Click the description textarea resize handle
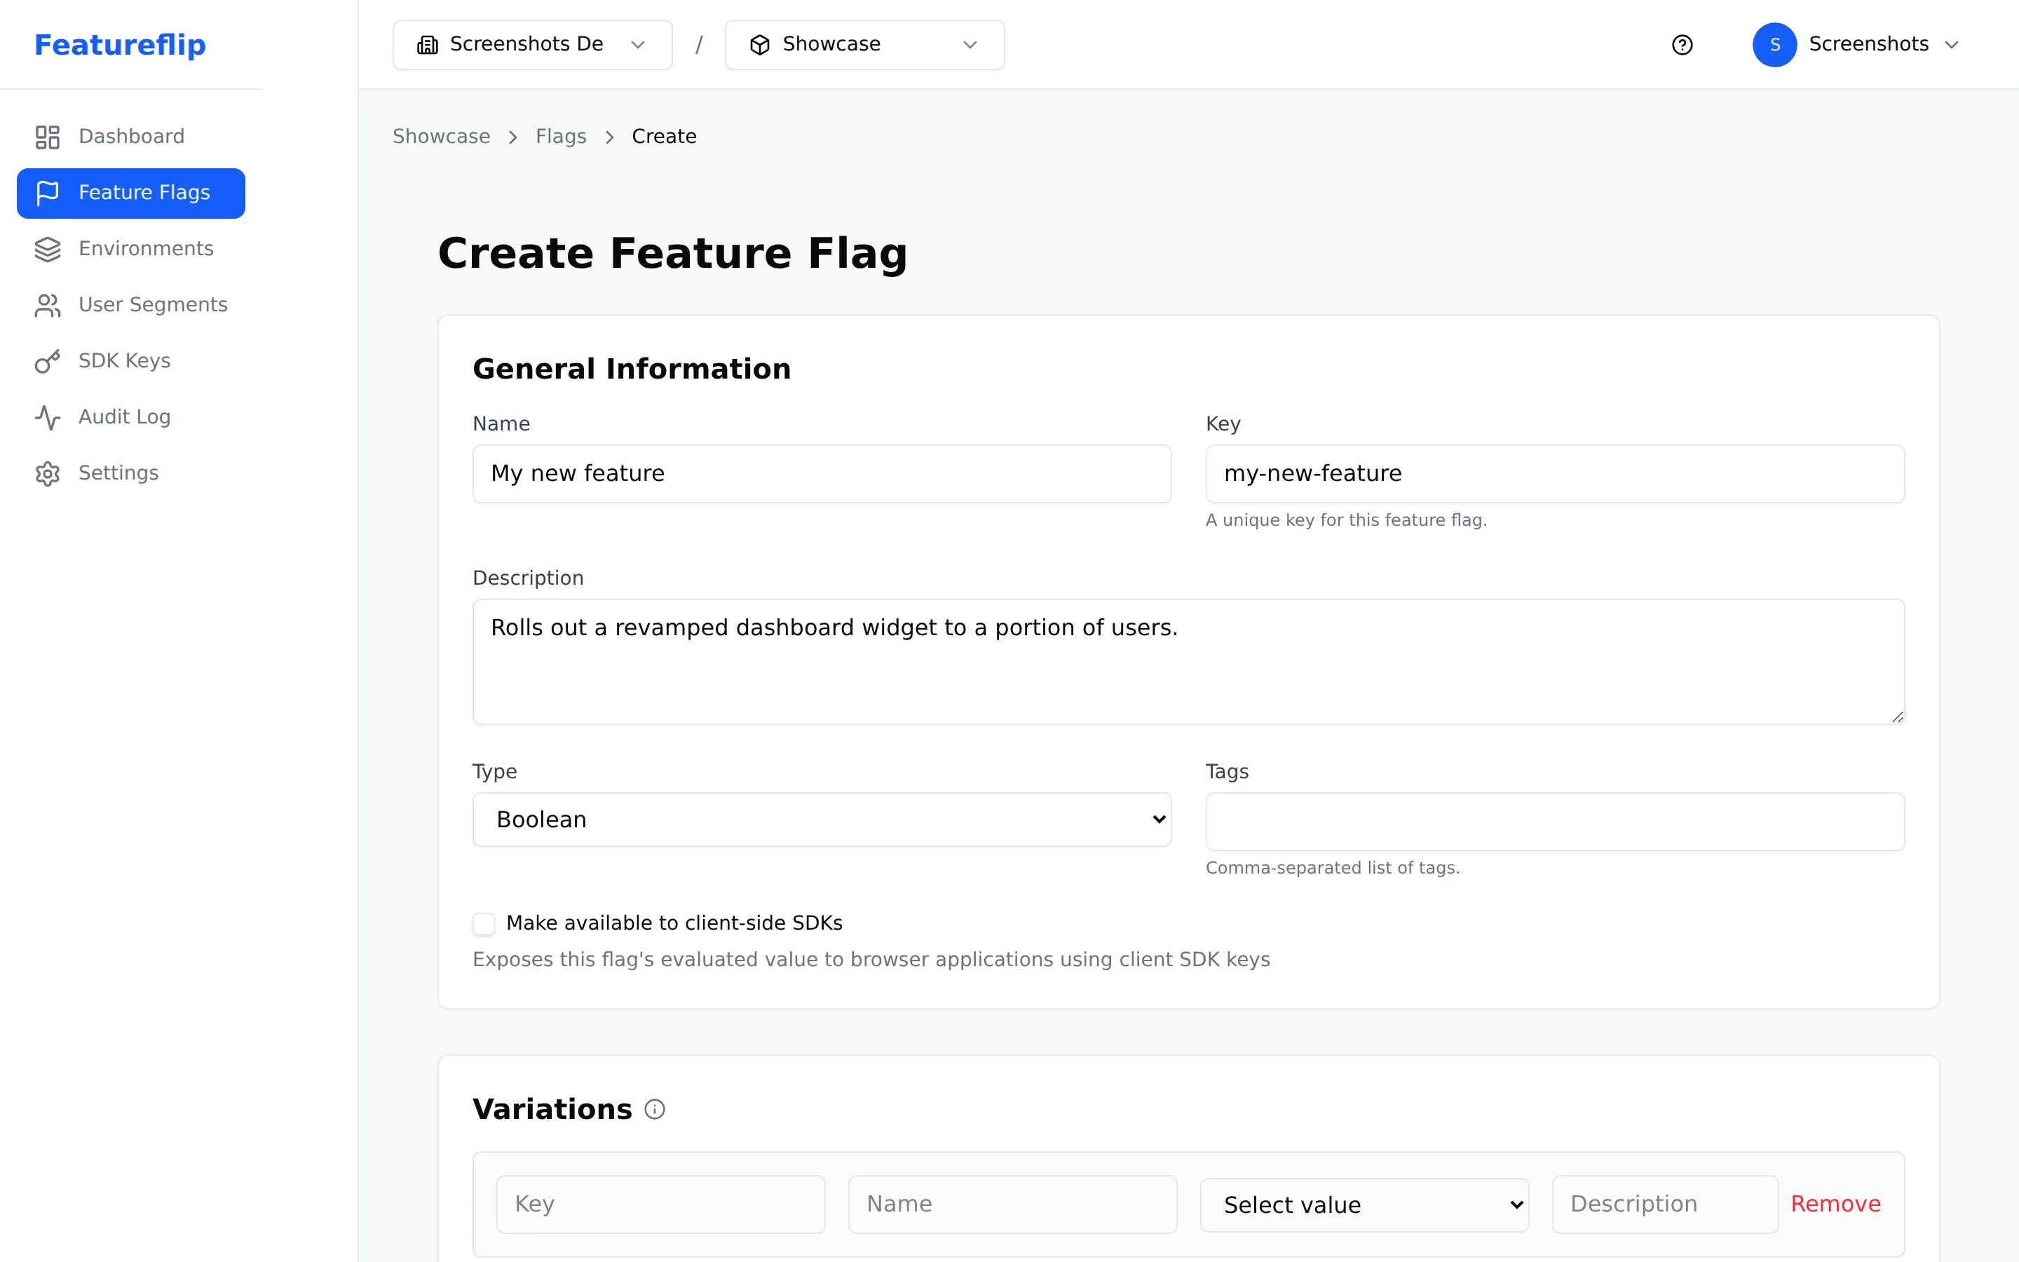Image resolution: width=2019 pixels, height=1262 pixels. 1897,717
